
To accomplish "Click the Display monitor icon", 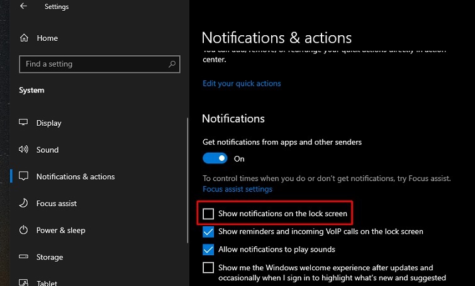I will [24, 123].
